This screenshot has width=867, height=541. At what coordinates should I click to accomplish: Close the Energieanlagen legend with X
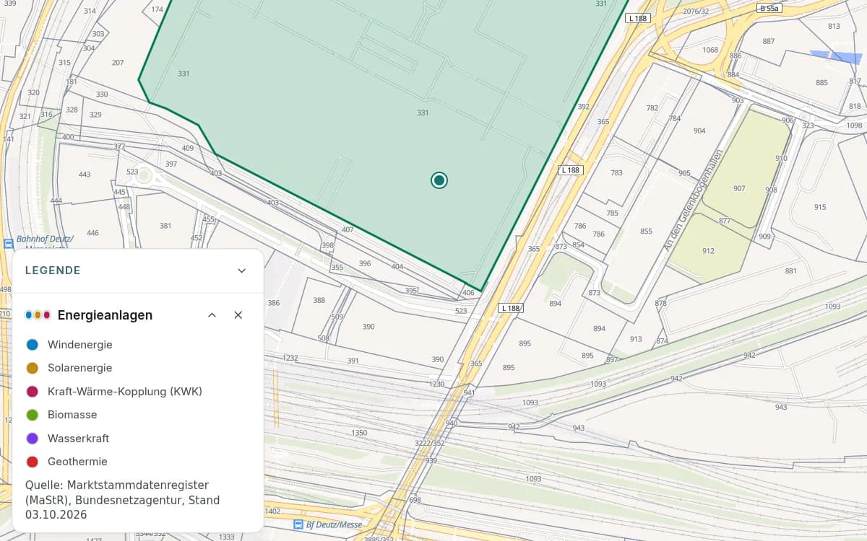click(238, 315)
